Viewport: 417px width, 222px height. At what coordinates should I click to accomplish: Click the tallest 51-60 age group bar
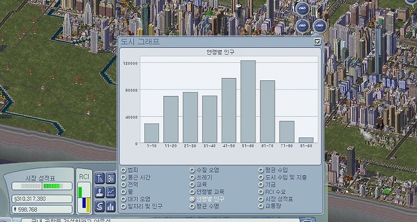coord(248,101)
